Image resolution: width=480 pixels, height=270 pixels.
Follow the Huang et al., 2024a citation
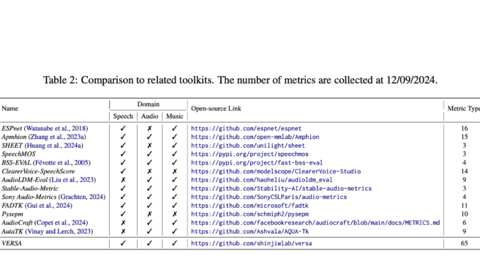coord(54,146)
